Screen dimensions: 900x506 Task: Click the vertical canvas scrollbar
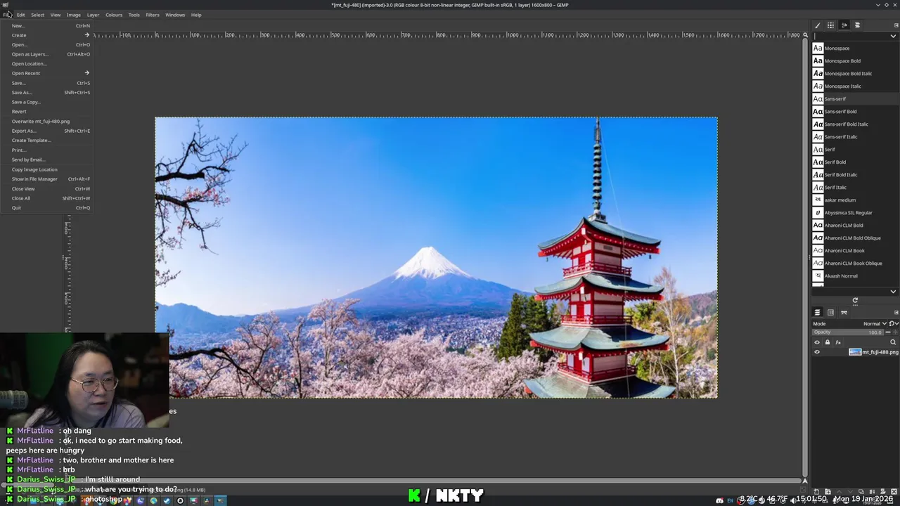pyautogui.click(x=805, y=257)
